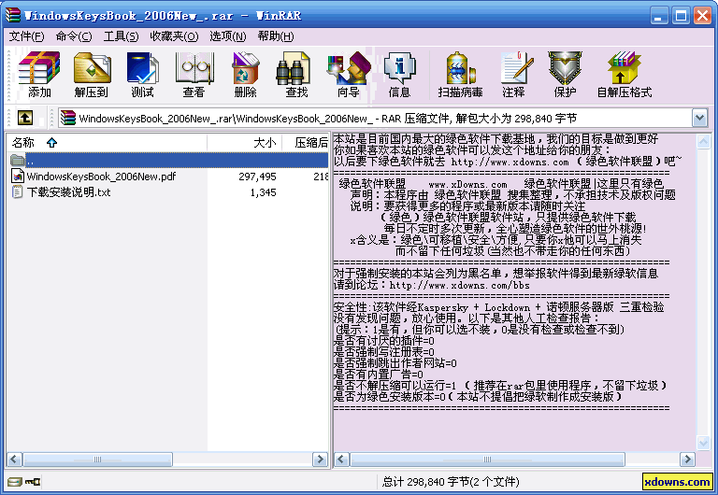Click the 删除 (Delete) icon
Image resolution: width=718 pixels, height=495 pixels.
point(246,67)
